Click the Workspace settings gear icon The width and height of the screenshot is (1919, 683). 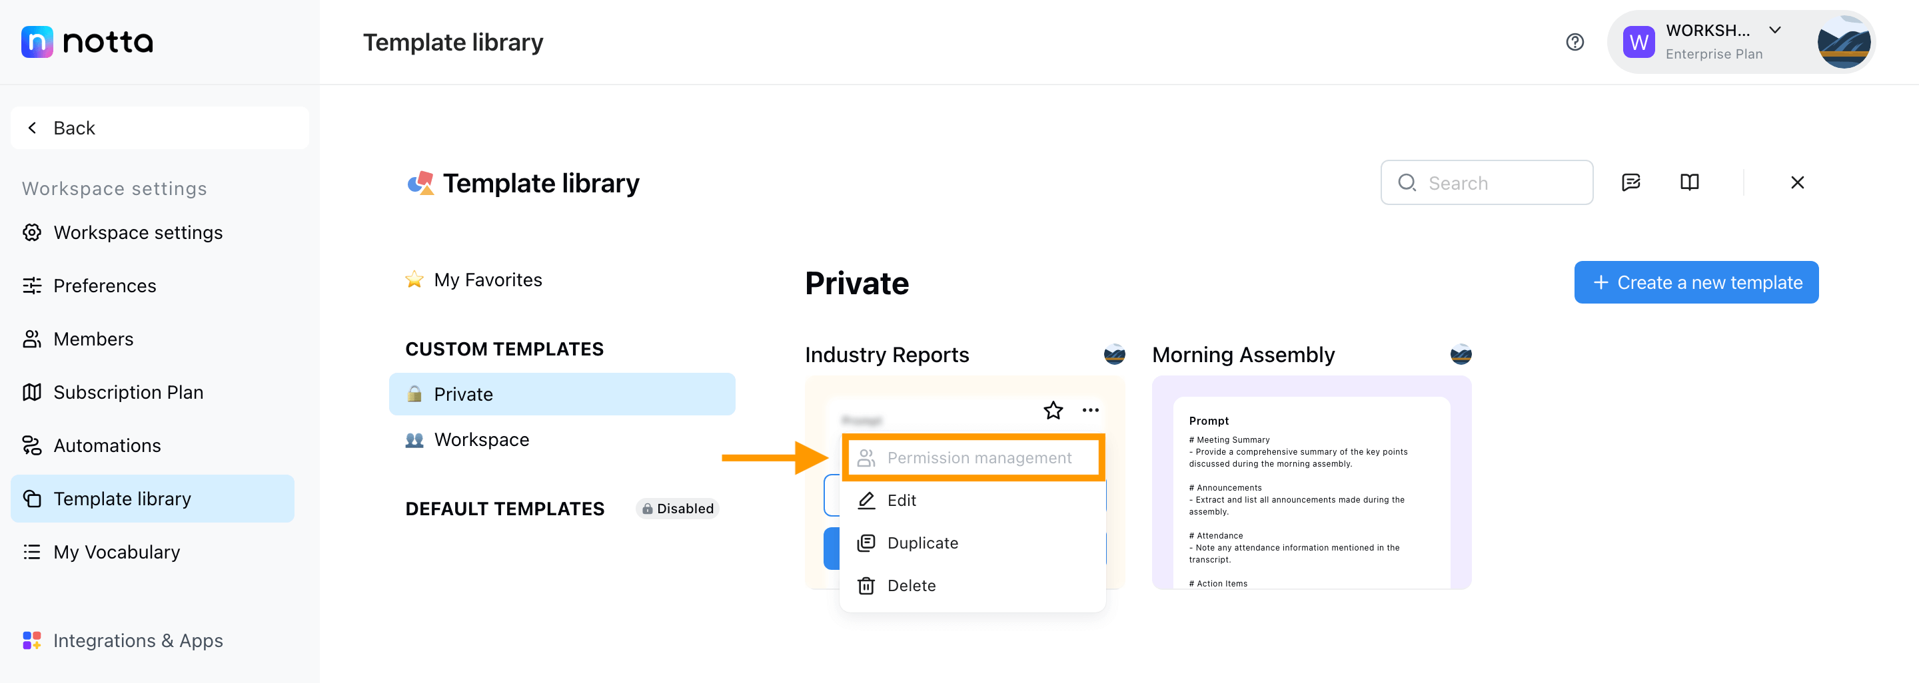pos(32,233)
